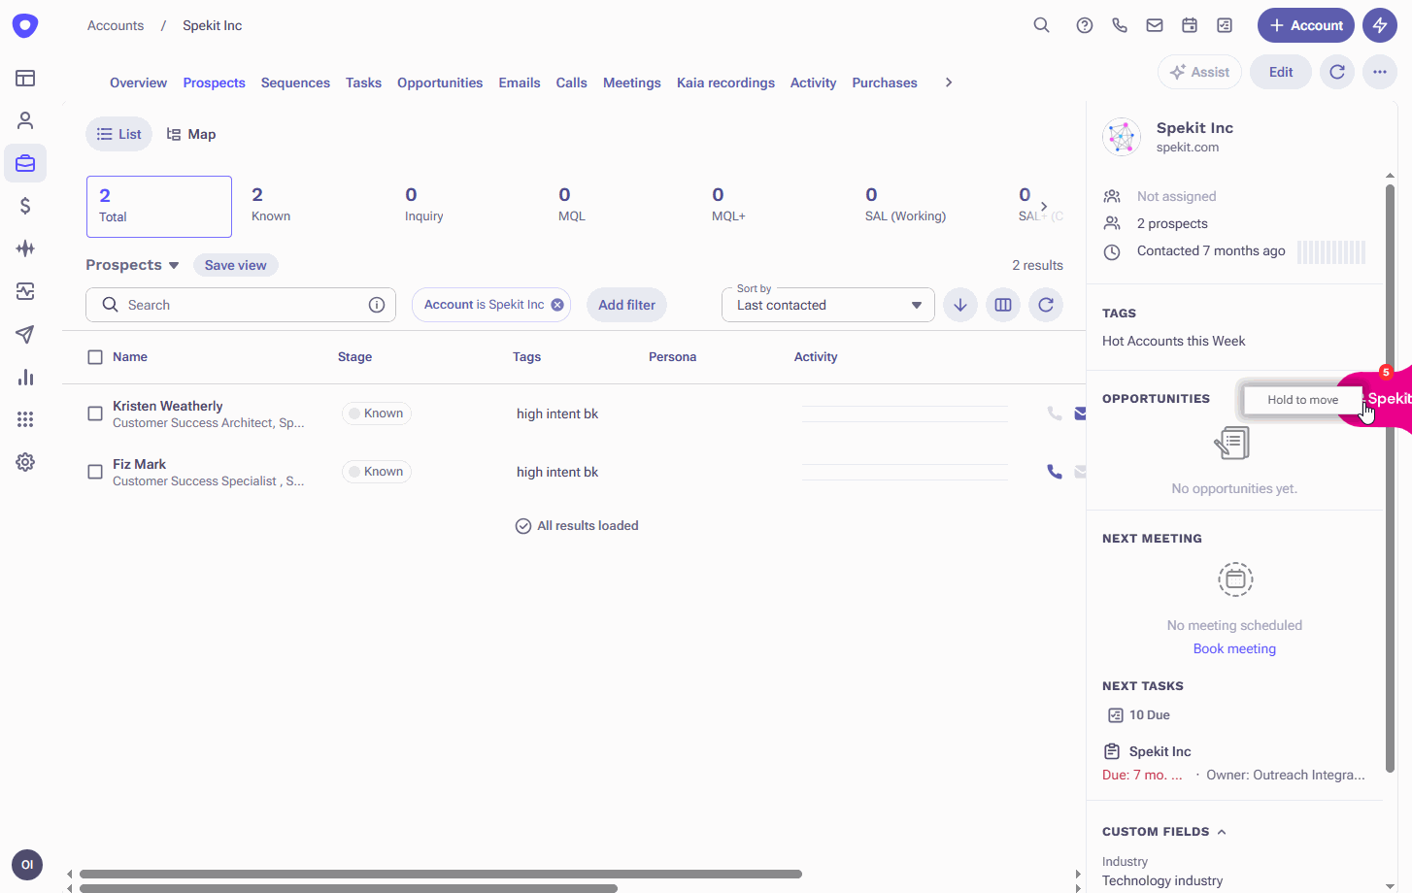
Task: Open the Sort by Last contacted dropdown
Action: tap(828, 305)
